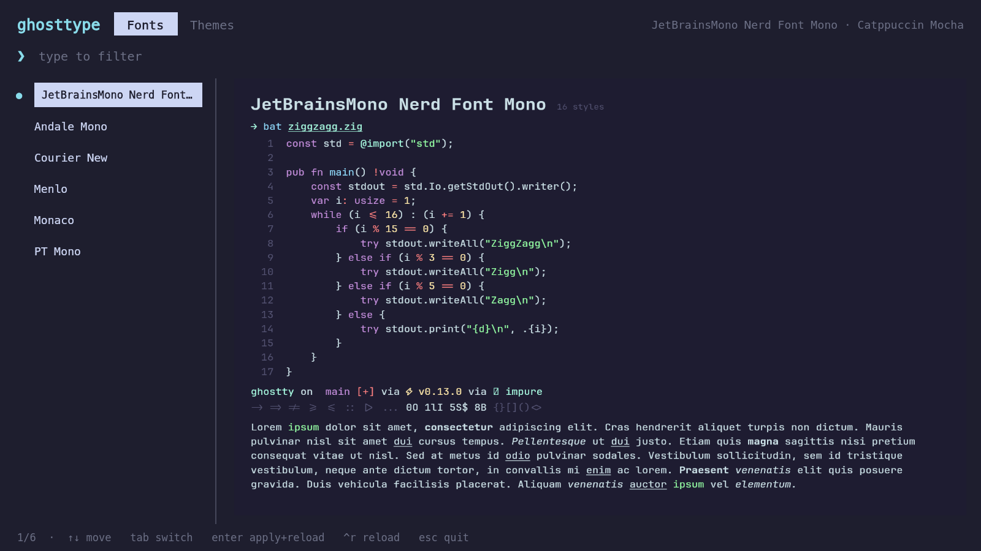
Task: Choose Courier New font
Action: [71, 157]
